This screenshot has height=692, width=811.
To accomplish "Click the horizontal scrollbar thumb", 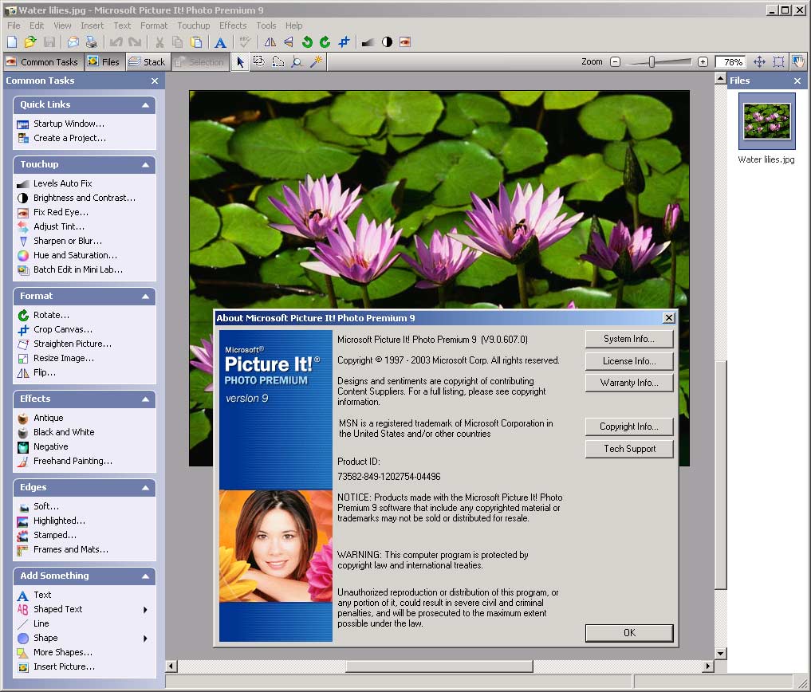I will pyautogui.click(x=439, y=666).
